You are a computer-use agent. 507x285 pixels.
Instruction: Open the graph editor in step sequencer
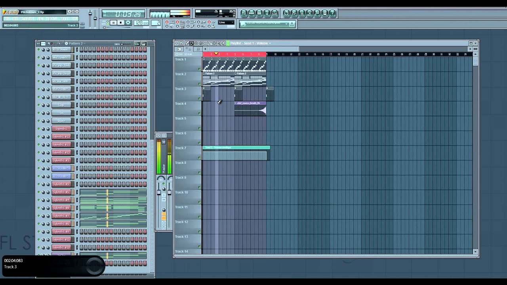coord(137,44)
